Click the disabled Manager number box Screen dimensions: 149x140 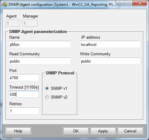point(30,23)
